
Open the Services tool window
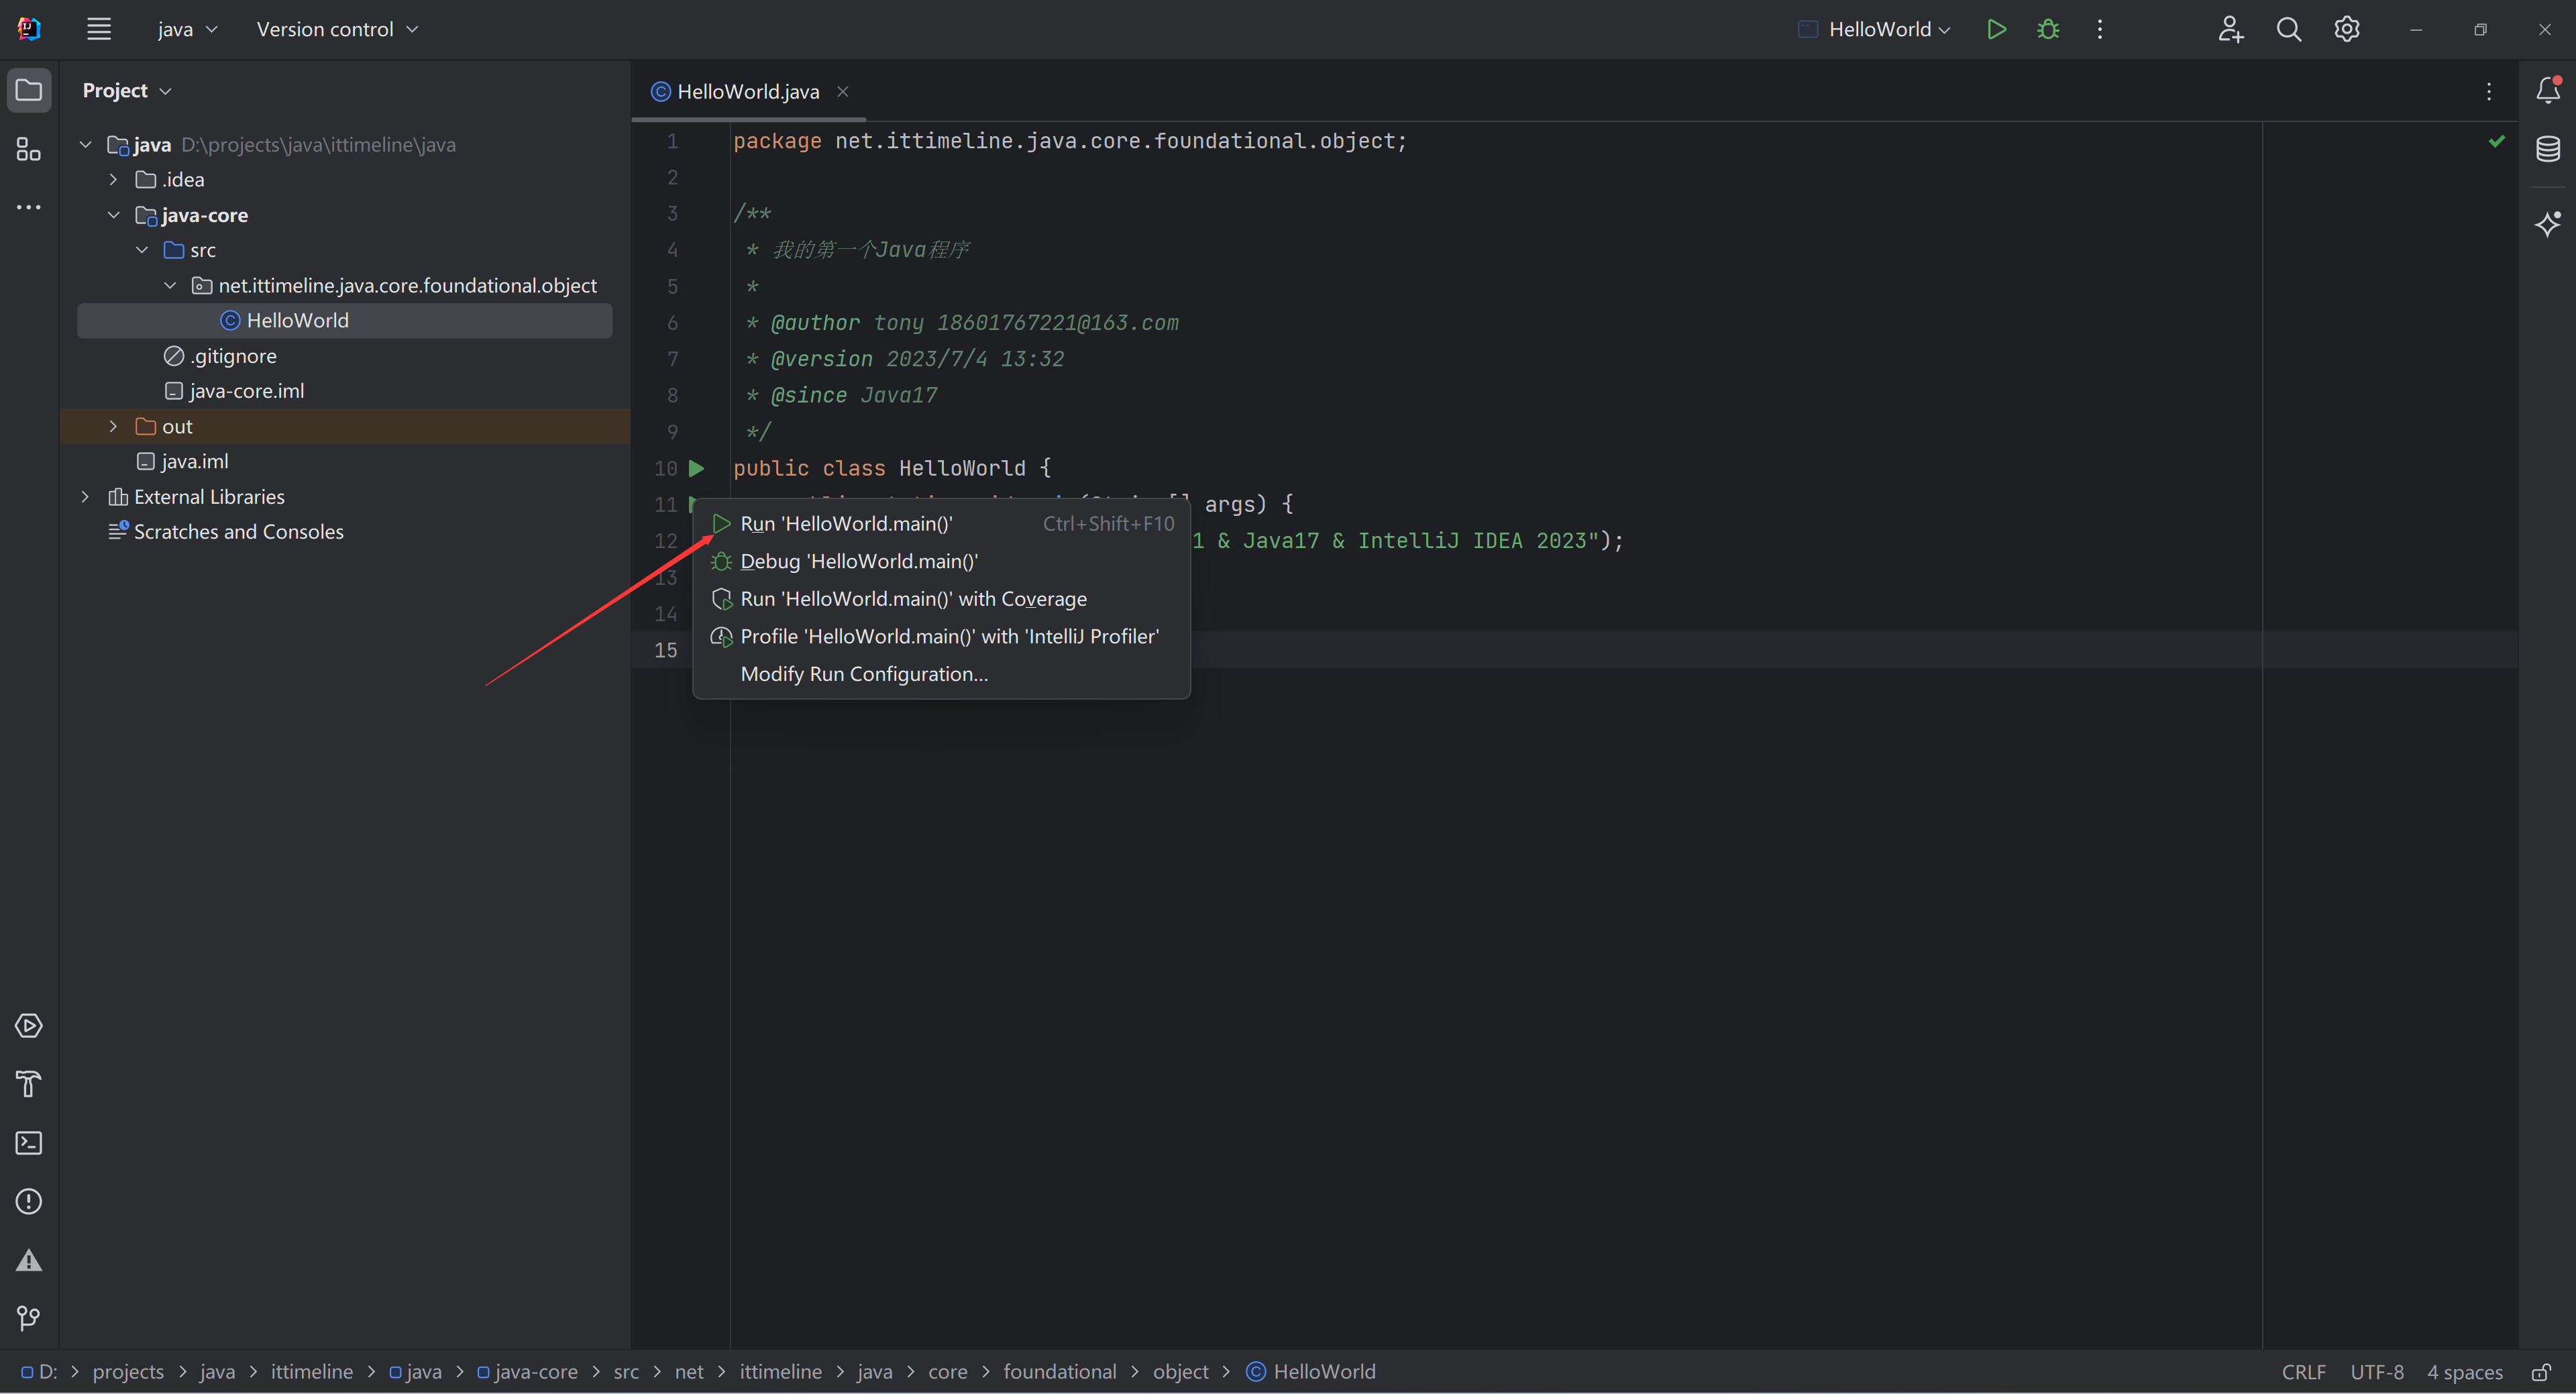[29, 1026]
